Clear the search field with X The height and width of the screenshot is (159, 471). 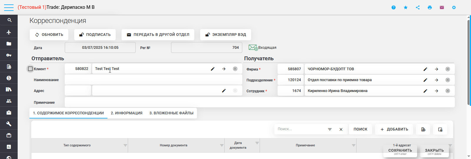coord(341,129)
